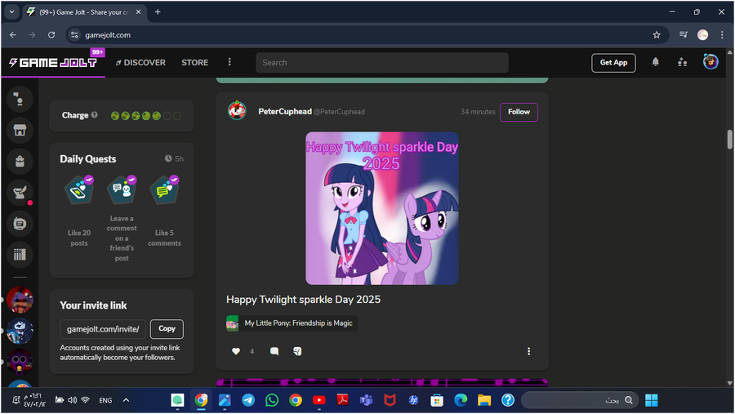
Task: Focus the Search field
Action: coord(382,62)
